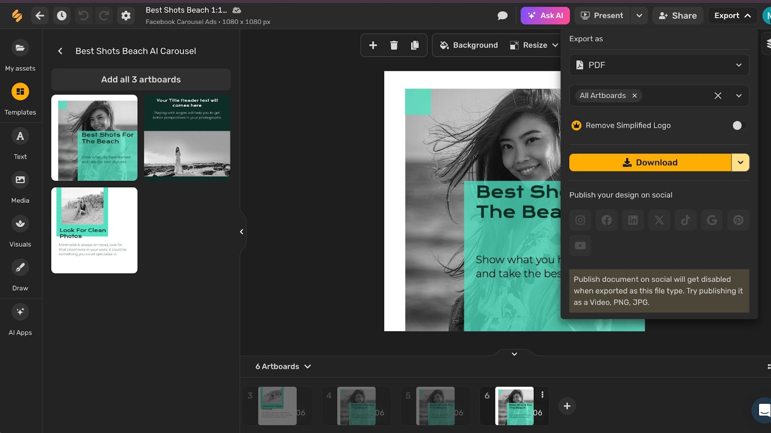Open the Media panel
The width and height of the screenshot is (771, 433).
[x=20, y=187]
